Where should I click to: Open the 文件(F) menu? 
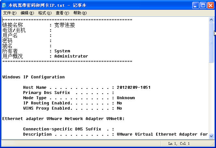10,13
